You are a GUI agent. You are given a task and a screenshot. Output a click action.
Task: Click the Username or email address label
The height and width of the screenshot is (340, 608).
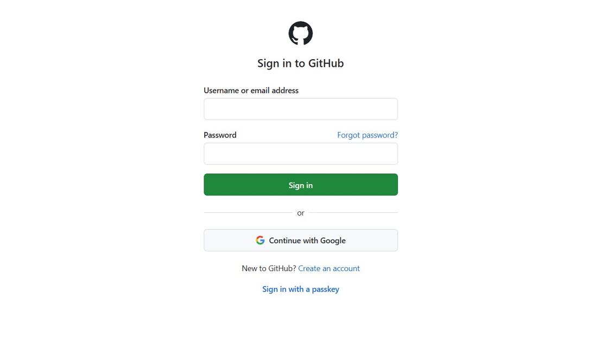click(x=251, y=91)
